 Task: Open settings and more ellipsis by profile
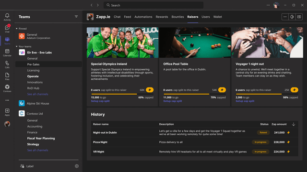click(268, 5)
